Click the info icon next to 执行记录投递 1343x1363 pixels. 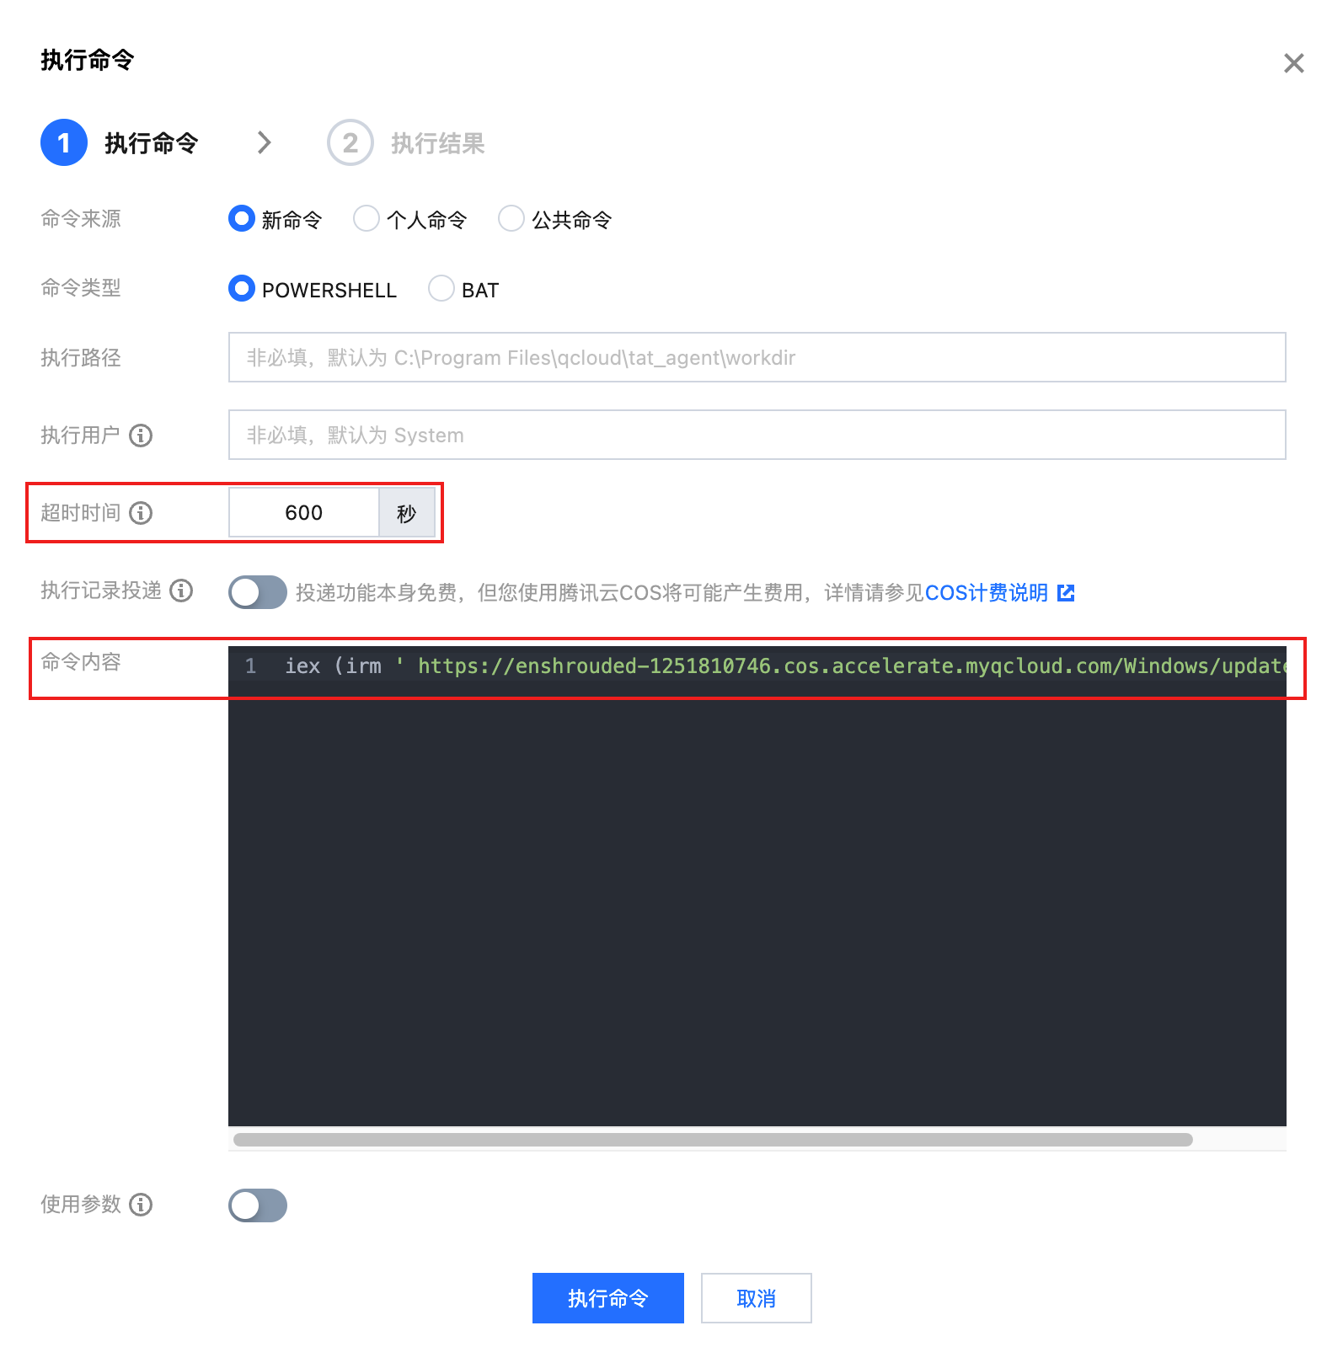[x=181, y=591]
